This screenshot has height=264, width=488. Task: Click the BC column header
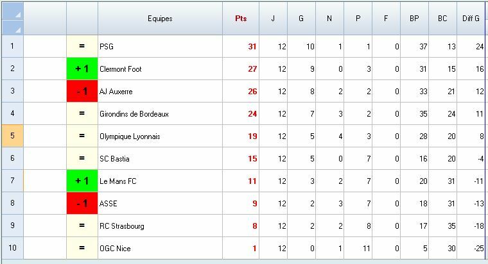[x=442, y=19]
